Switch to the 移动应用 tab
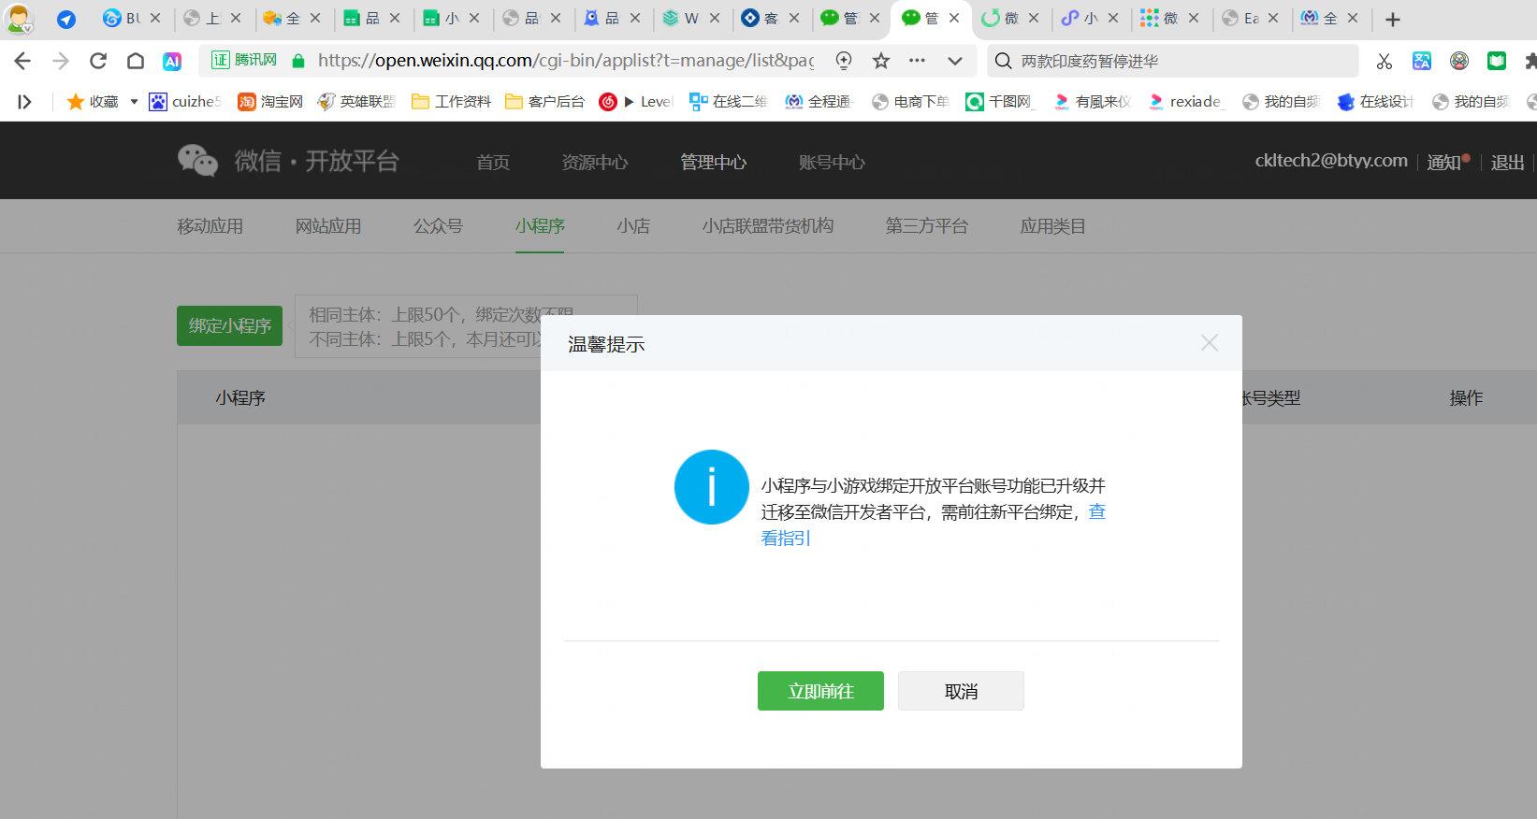The height and width of the screenshot is (819, 1537). pos(210,226)
